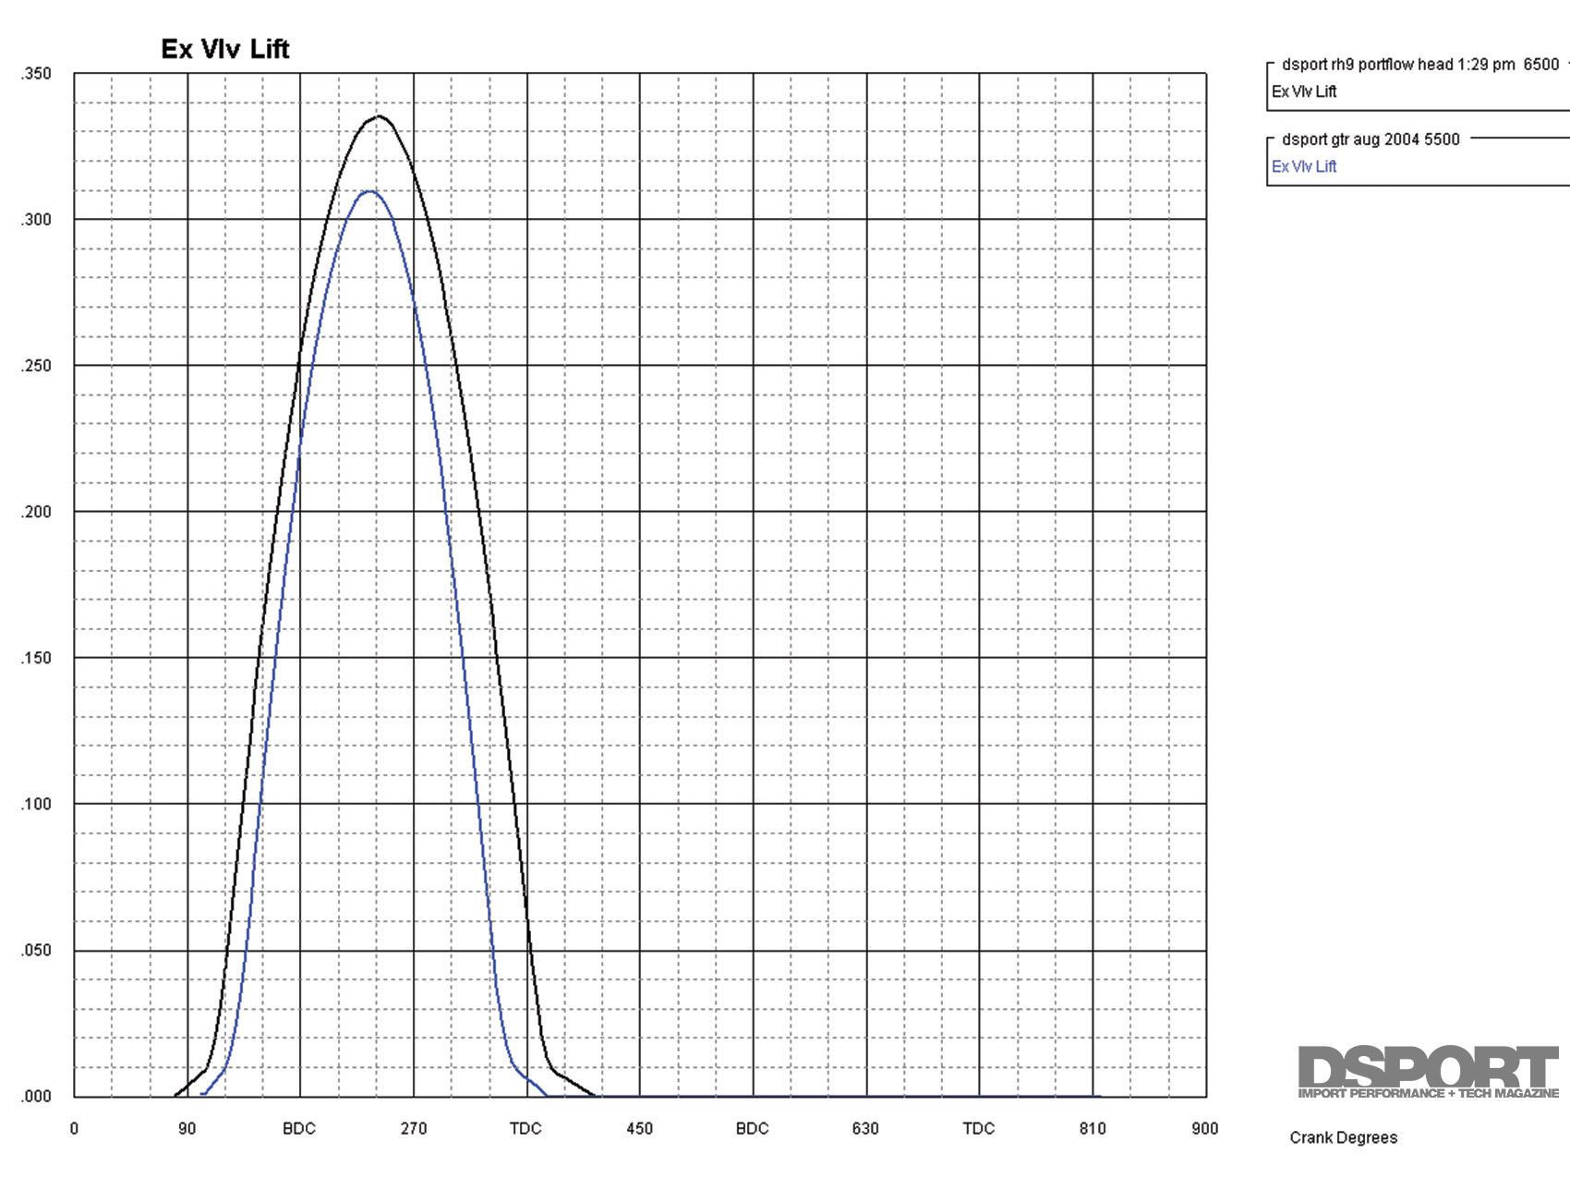Image resolution: width=1570 pixels, height=1178 pixels.
Task: Select the 810 crank degree axis label
Action: (x=1093, y=1128)
